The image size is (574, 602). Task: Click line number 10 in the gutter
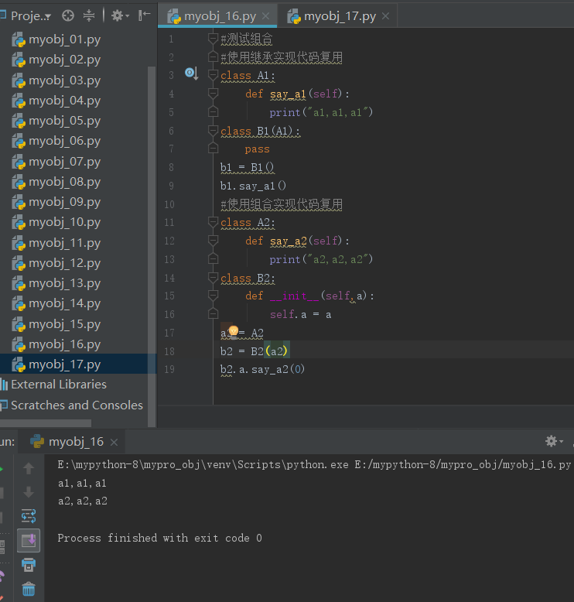[169, 204]
